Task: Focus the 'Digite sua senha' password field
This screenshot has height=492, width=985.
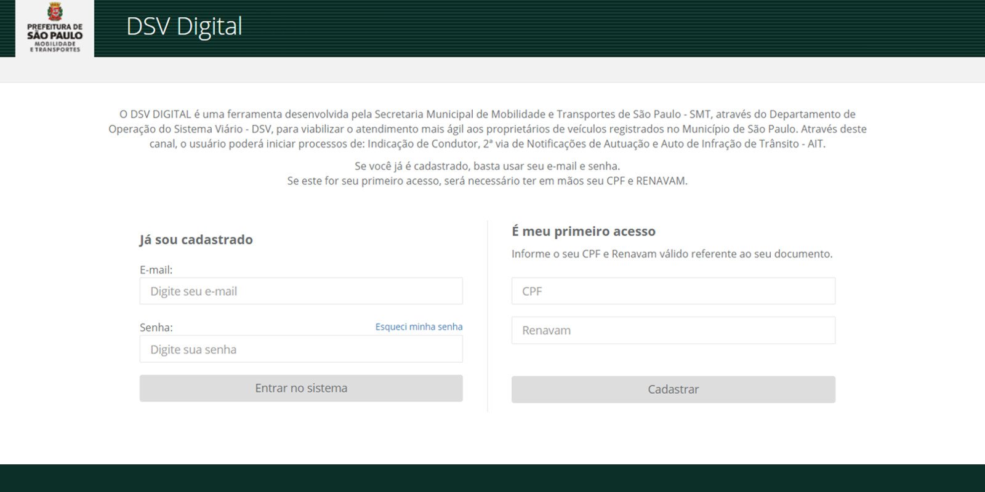Action: tap(301, 349)
